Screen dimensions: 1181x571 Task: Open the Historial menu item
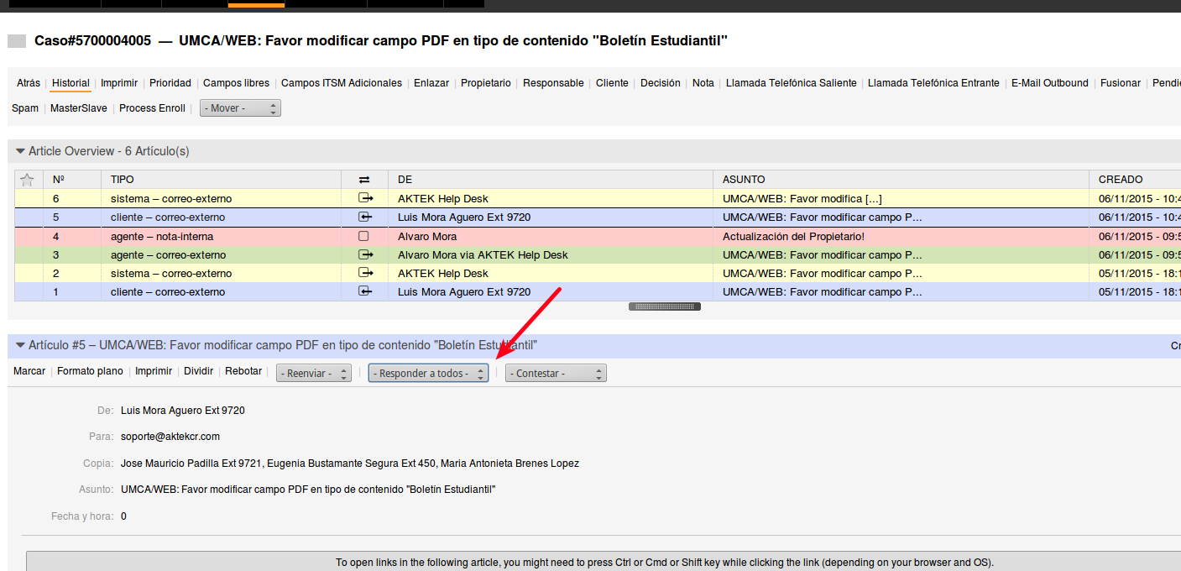click(x=71, y=83)
